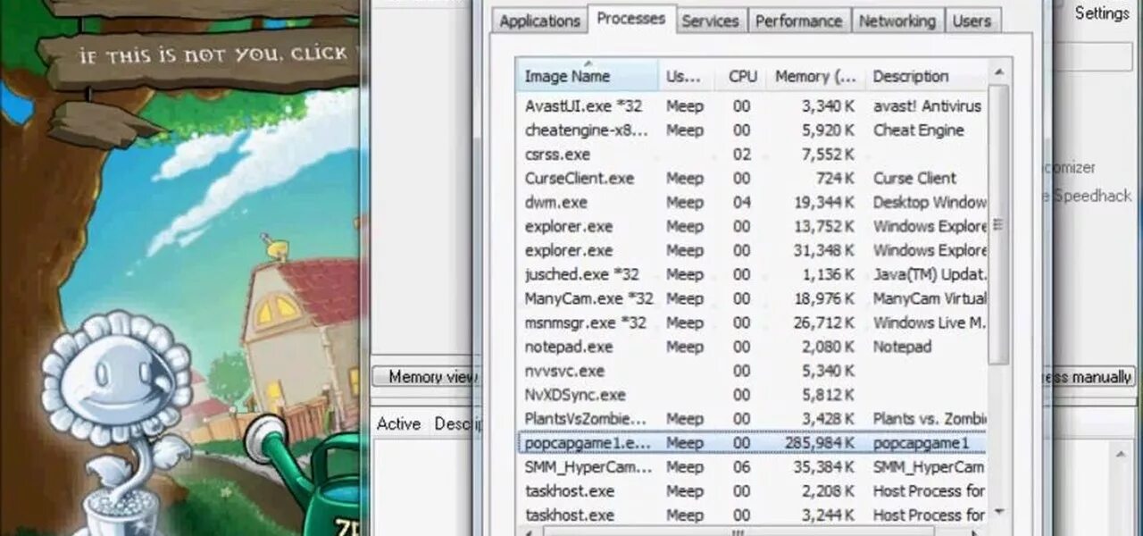The height and width of the screenshot is (536, 1143).
Task: Sort processes by Memory column
Action: click(816, 76)
